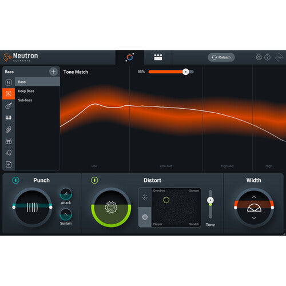This screenshot has height=286, width=286.
Task: Select the guitar instrument category icon
Action: [9, 106]
